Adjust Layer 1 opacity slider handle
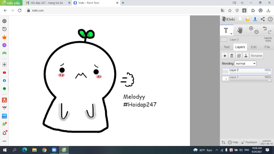The width and height of the screenshot is (274, 154). point(269,80)
